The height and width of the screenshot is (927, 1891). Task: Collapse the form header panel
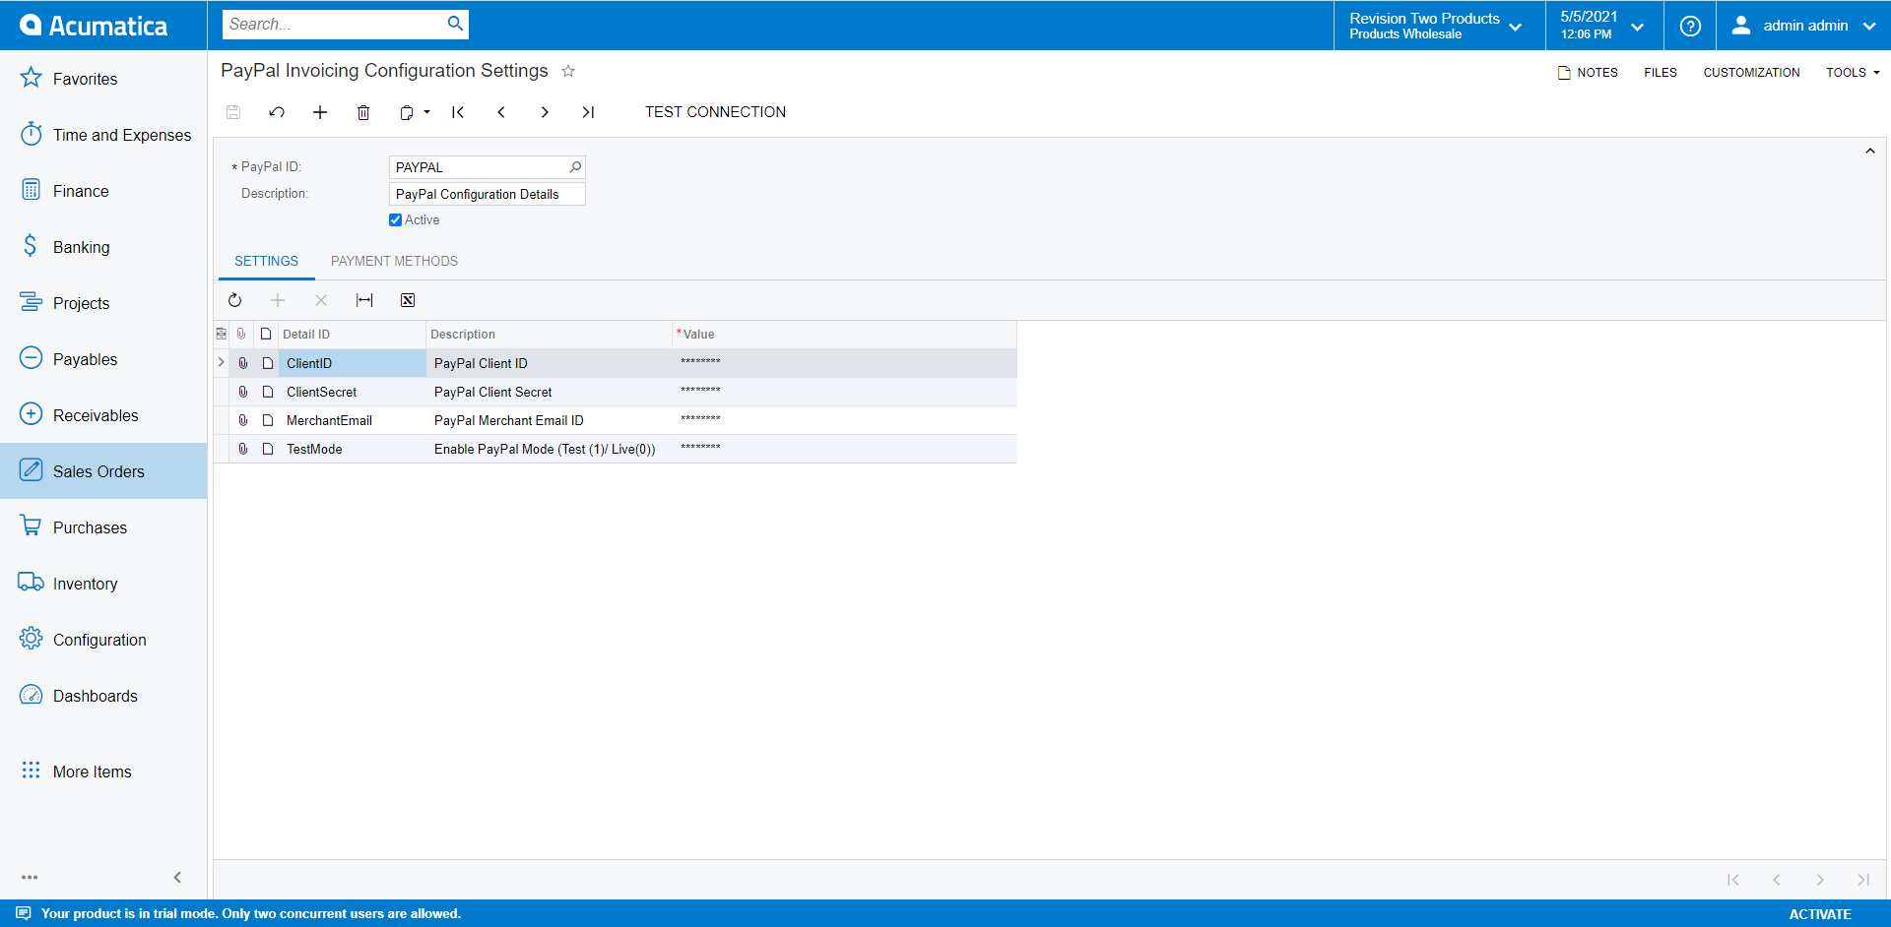1869,151
